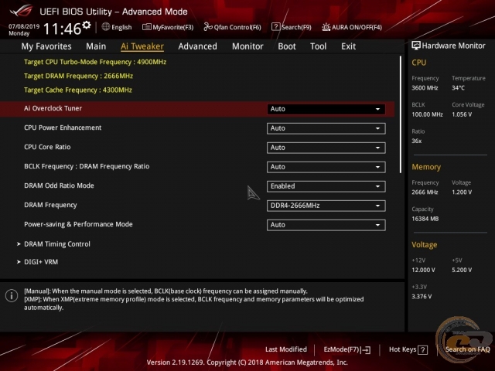Click Power-saving & Performance Mode label
This screenshot has width=495, height=371.
click(x=78, y=224)
